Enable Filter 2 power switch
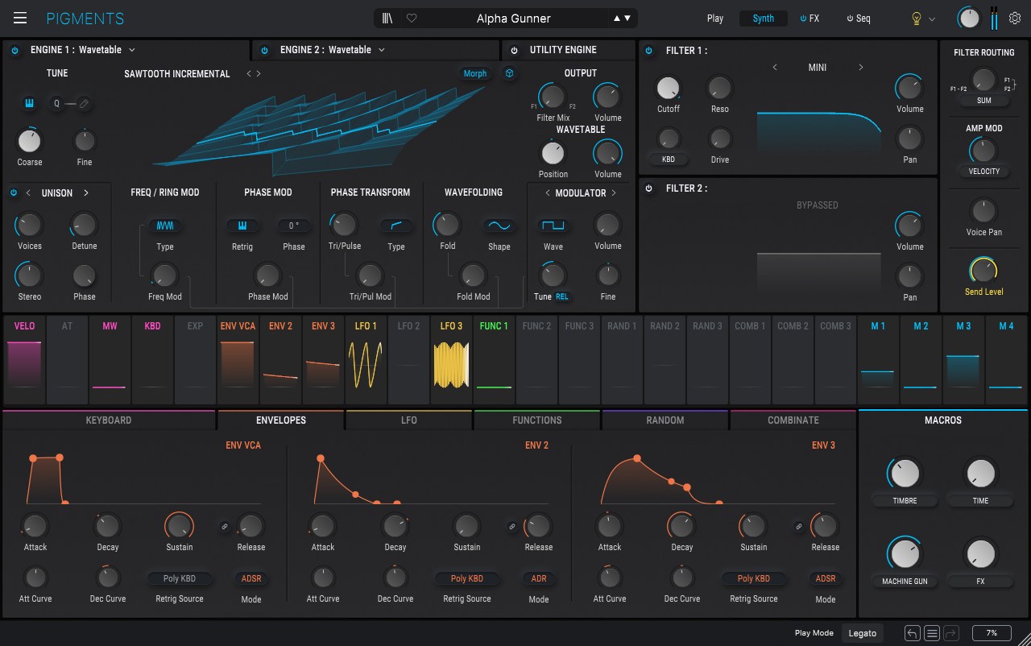 [x=649, y=188]
